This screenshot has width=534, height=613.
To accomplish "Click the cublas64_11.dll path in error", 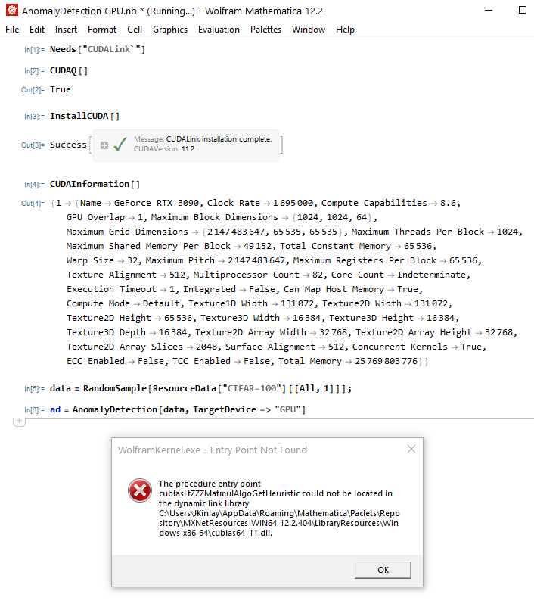I will [279, 523].
